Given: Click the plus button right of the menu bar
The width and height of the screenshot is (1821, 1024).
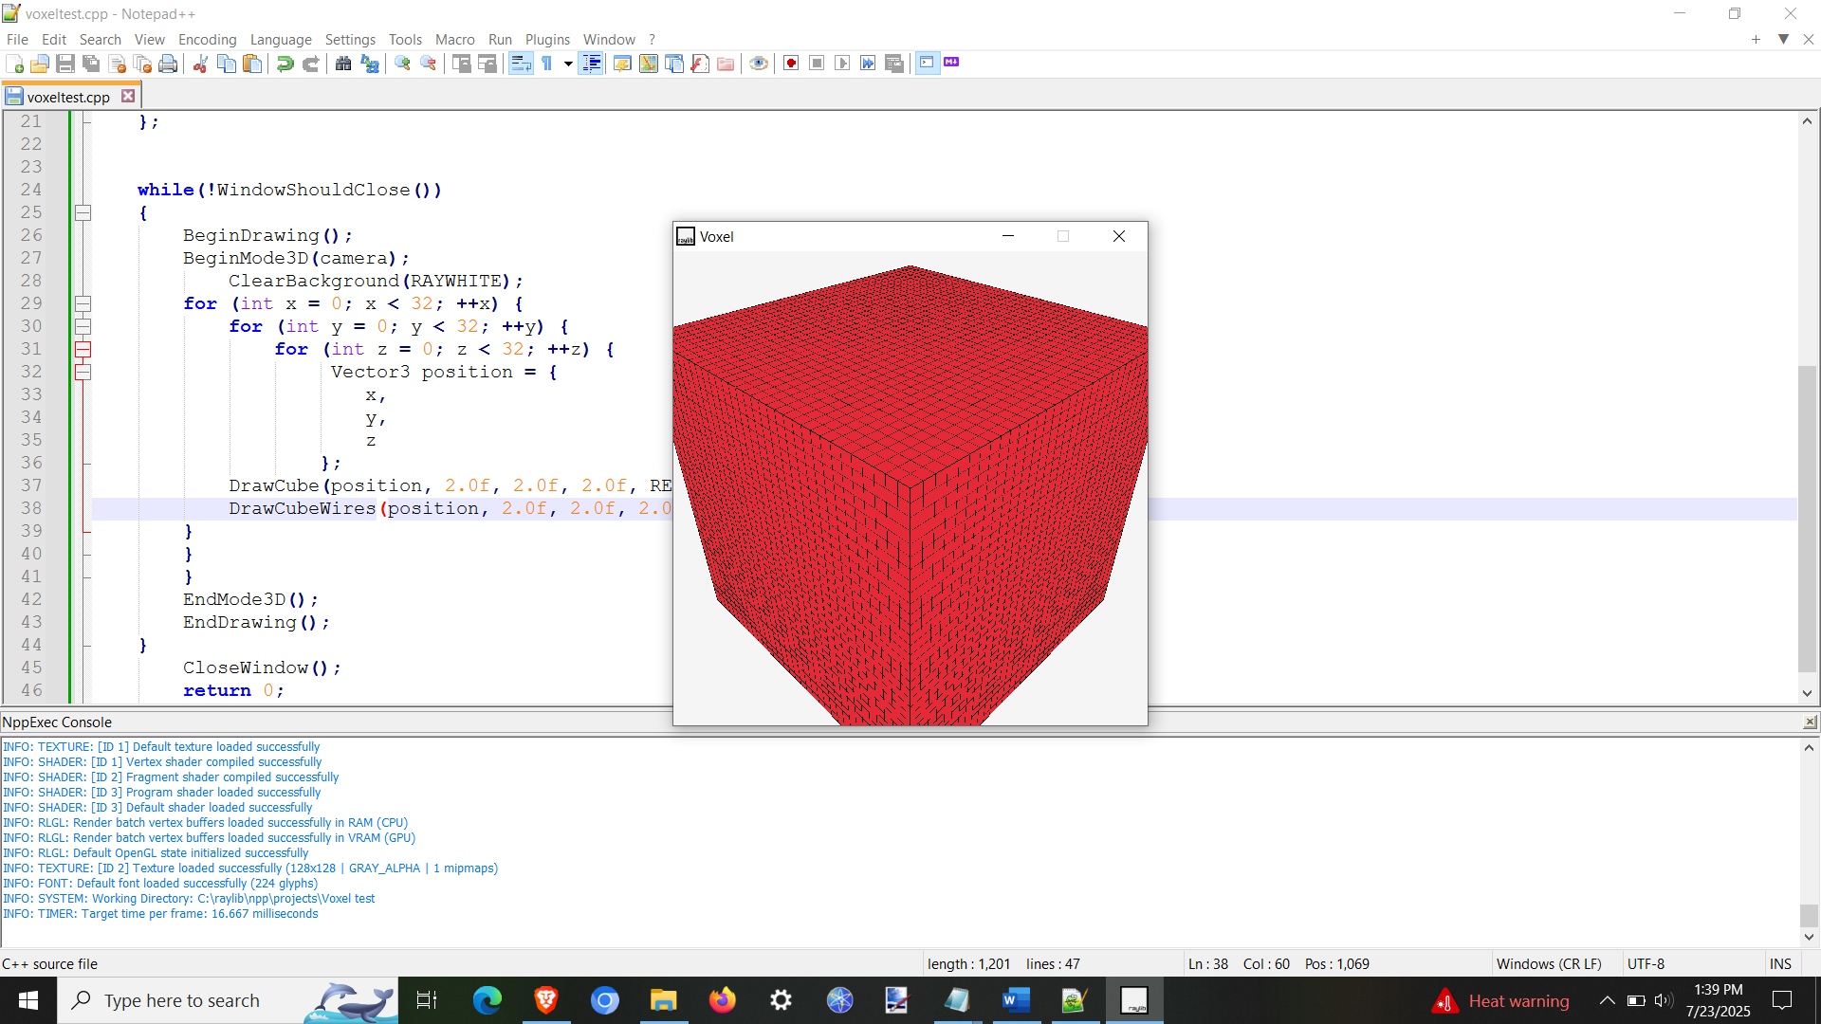Looking at the screenshot, I should [x=1757, y=39].
